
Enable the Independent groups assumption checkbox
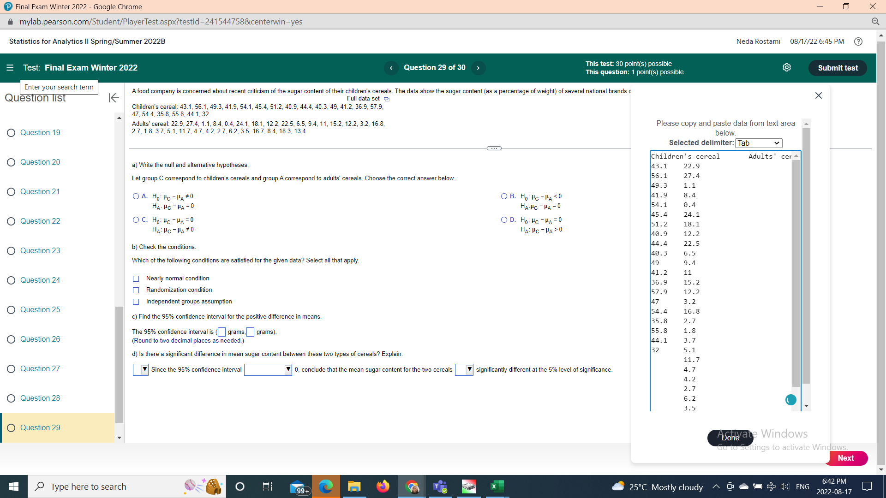click(x=136, y=302)
